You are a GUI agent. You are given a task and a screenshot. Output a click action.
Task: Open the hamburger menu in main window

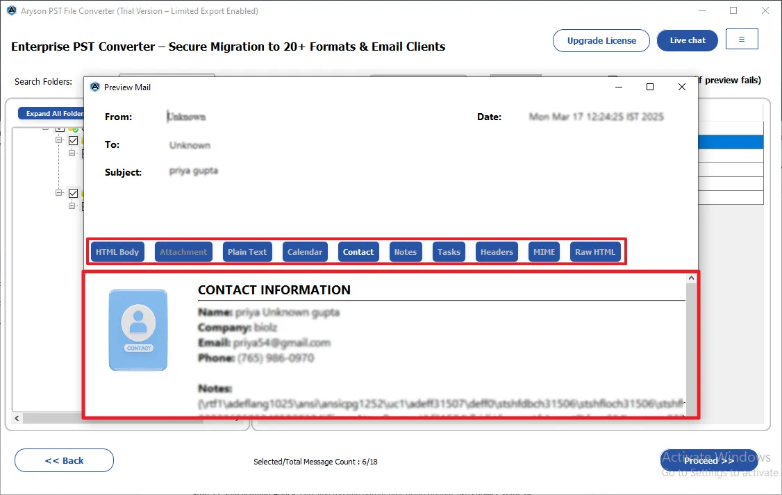pyautogui.click(x=742, y=40)
